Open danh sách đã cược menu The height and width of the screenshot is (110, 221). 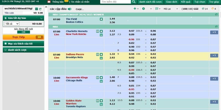click(x=150, y=2)
